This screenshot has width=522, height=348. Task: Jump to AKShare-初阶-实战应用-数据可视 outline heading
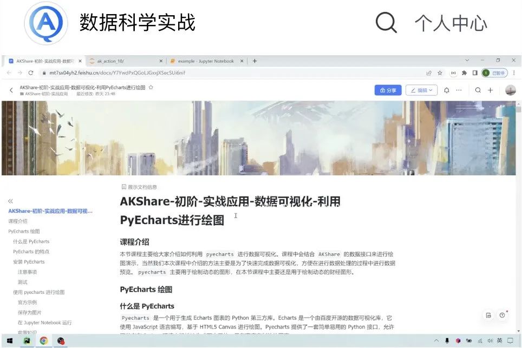50,211
